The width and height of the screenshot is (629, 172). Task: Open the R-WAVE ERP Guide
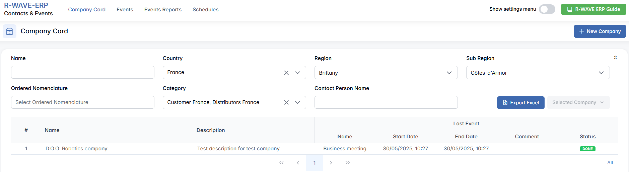[x=593, y=9]
